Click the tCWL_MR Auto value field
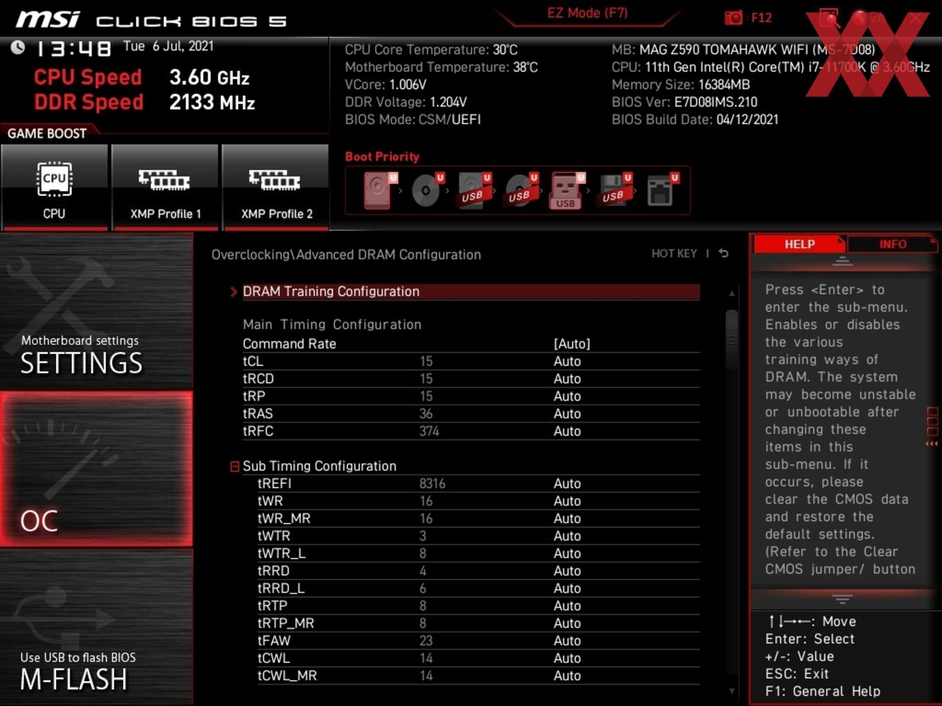This screenshot has width=942, height=706. 567,676
